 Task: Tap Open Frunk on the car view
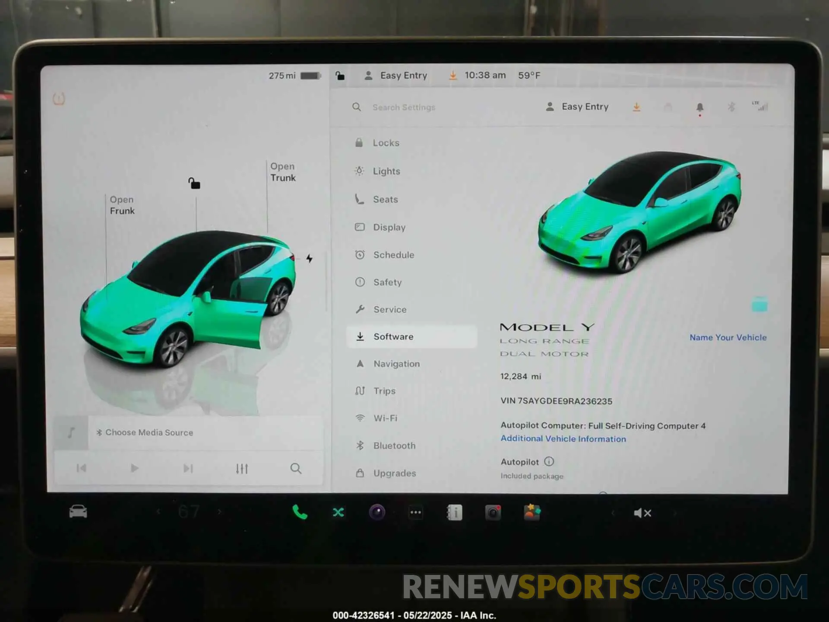[122, 205]
